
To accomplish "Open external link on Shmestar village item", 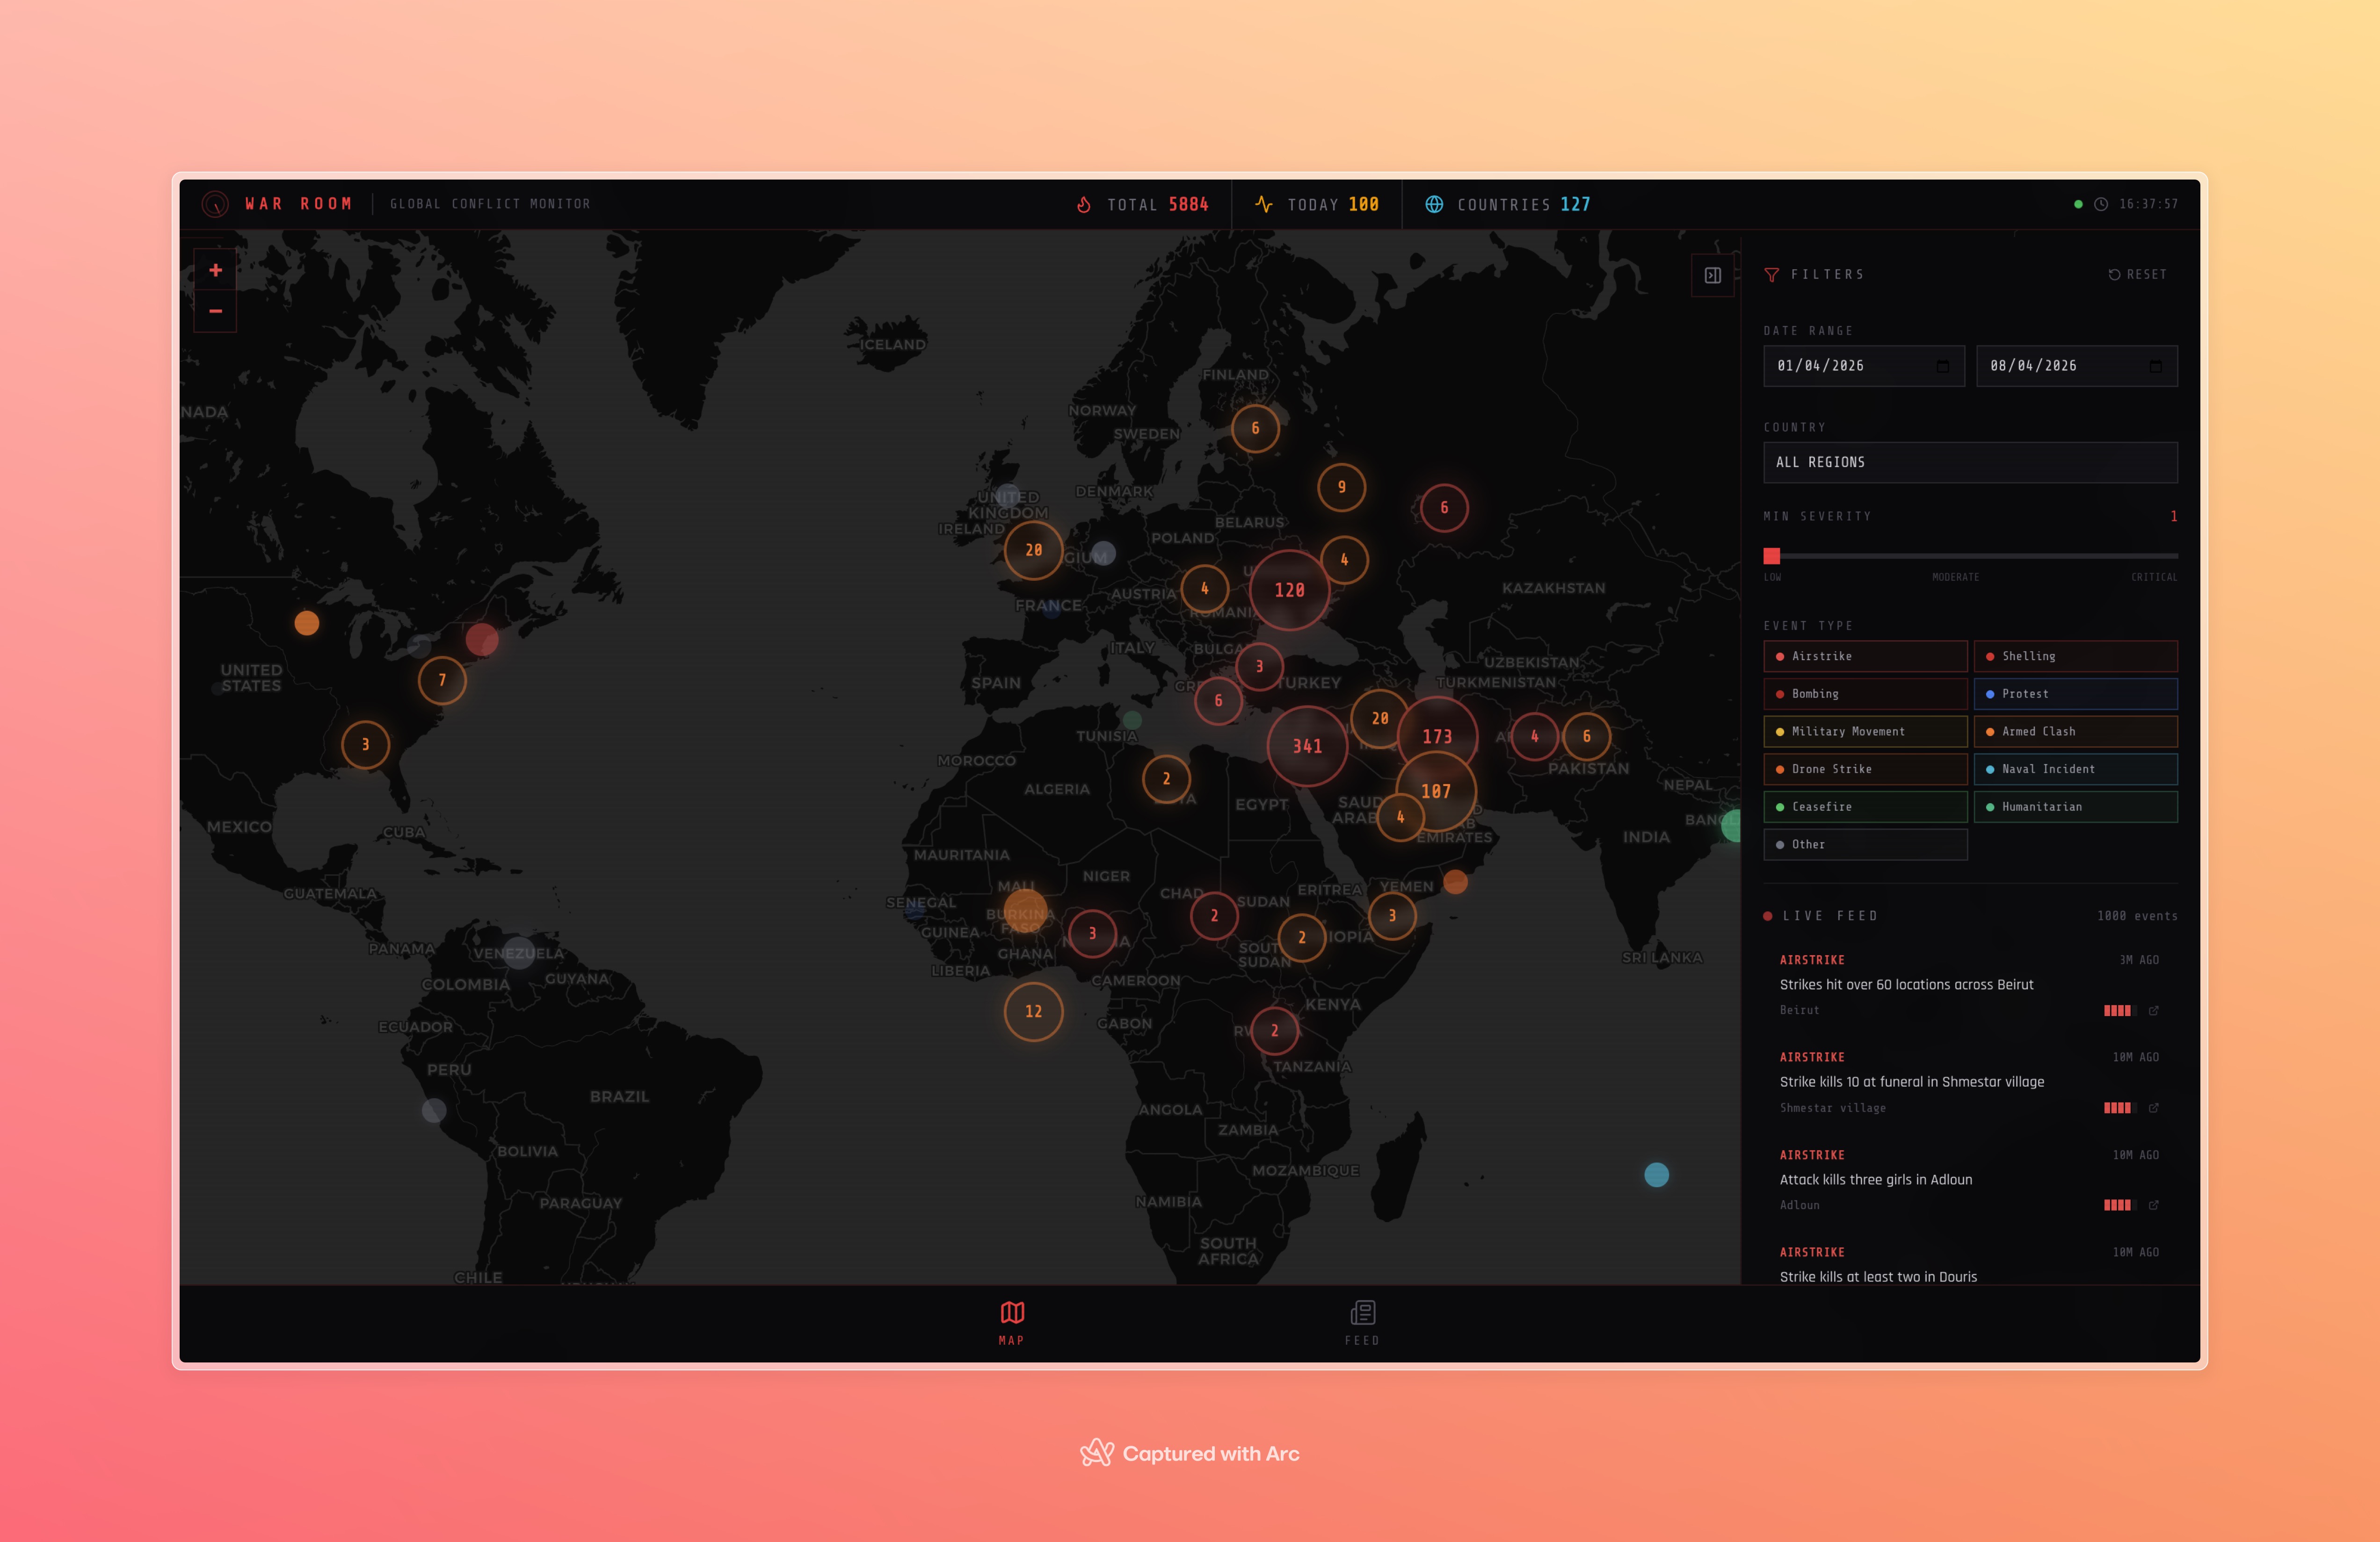I will pyautogui.click(x=2154, y=1107).
